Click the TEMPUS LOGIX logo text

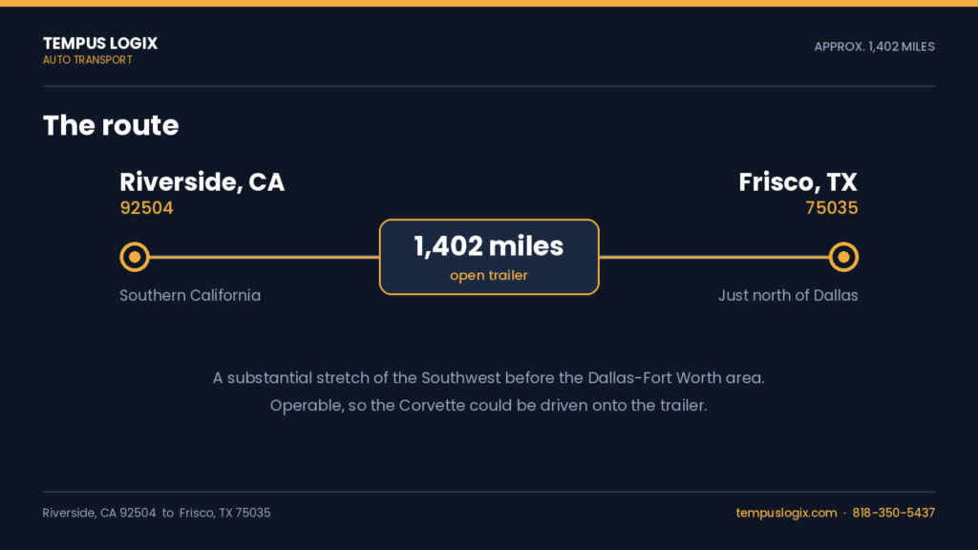[x=99, y=43]
